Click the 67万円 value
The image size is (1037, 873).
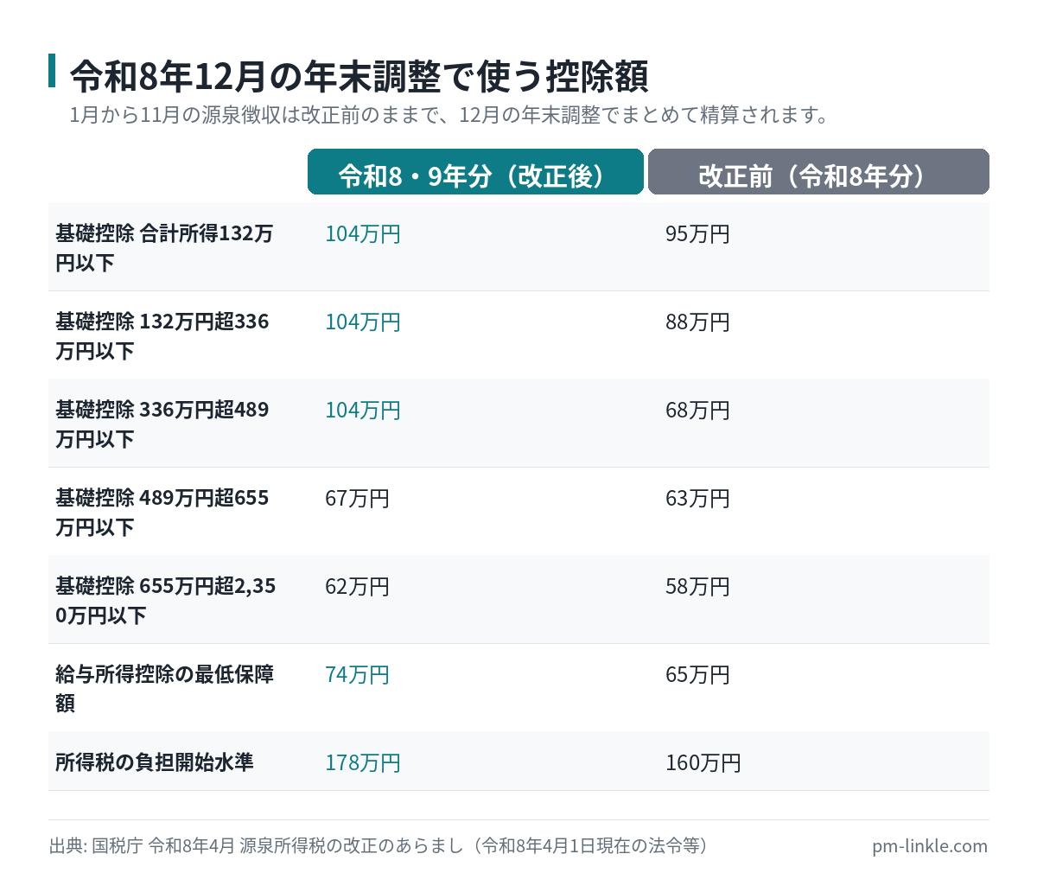[x=358, y=499]
